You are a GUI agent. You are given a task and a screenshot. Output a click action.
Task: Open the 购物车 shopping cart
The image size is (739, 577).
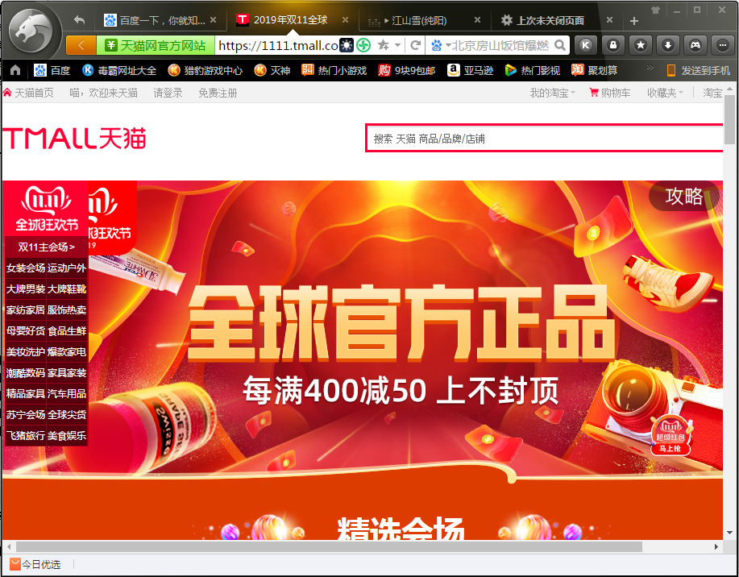(610, 93)
